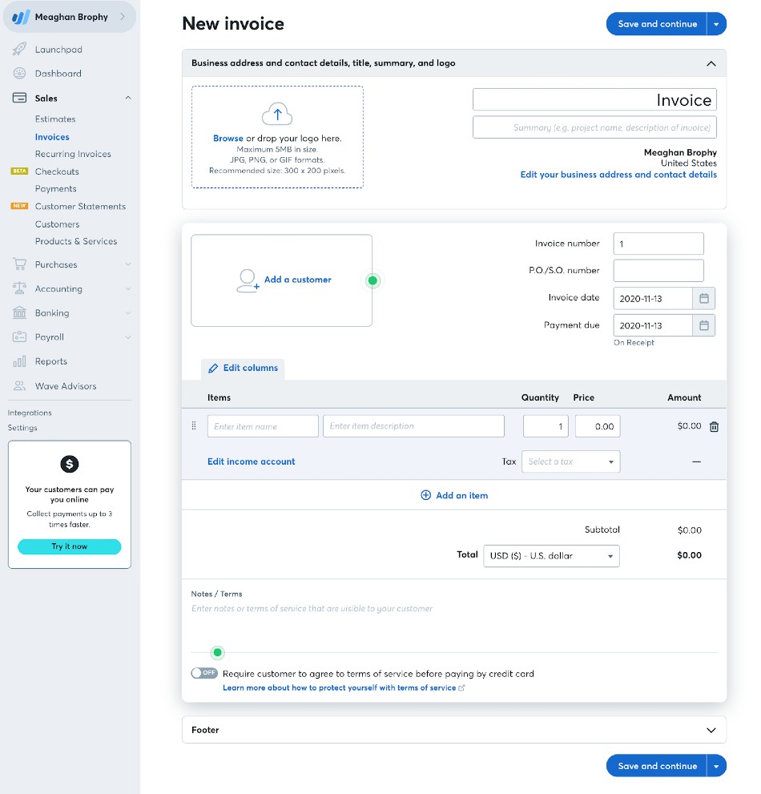Click the Payroll badge icon
Image resolution: width=761 pixels, height=794 pixels.
click(19, 337)
